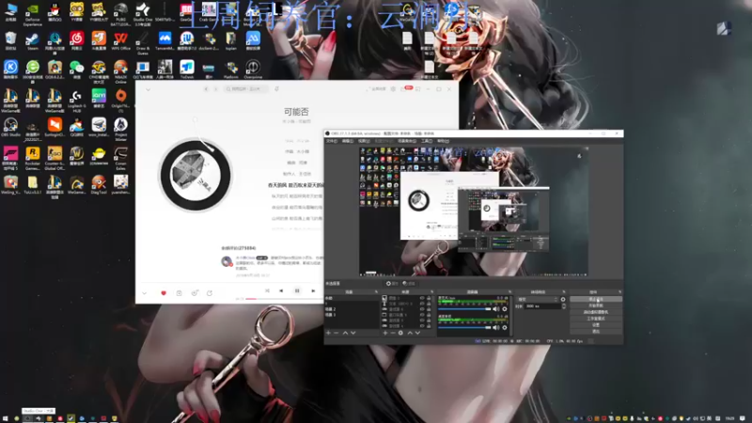Open the GeForce Experience desktop shortcut
Viewport: 752px width, 423px height.
[33, 15]
